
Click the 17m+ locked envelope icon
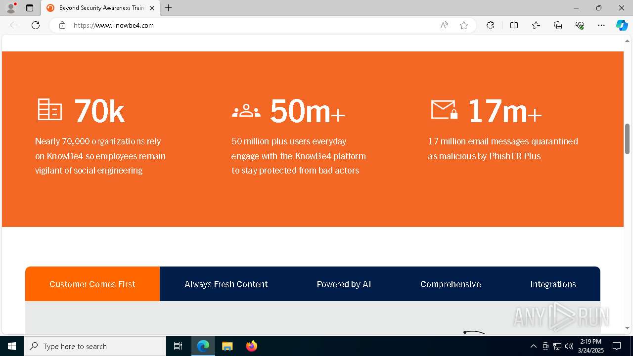pyautogui.click(x=444, y=110)
